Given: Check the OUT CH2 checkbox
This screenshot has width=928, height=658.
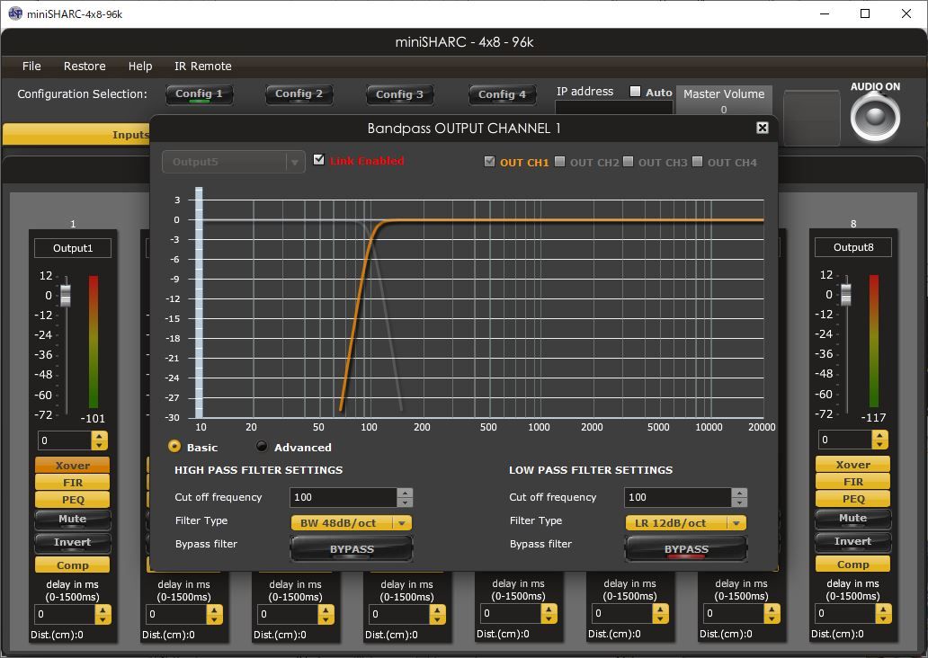Looking at the screenshot, I should click(x=560, y=162).
